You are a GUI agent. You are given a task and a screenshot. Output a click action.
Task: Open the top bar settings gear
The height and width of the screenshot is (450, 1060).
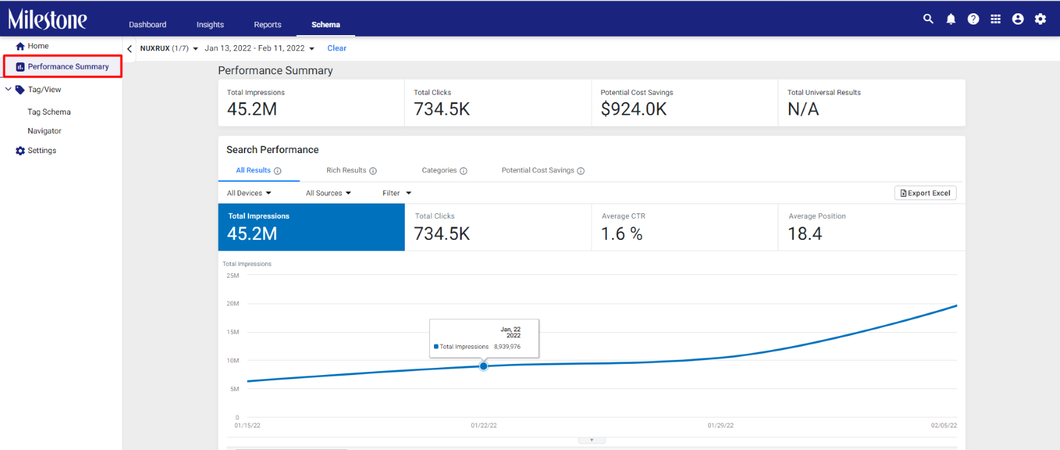tap(1041, 19)
